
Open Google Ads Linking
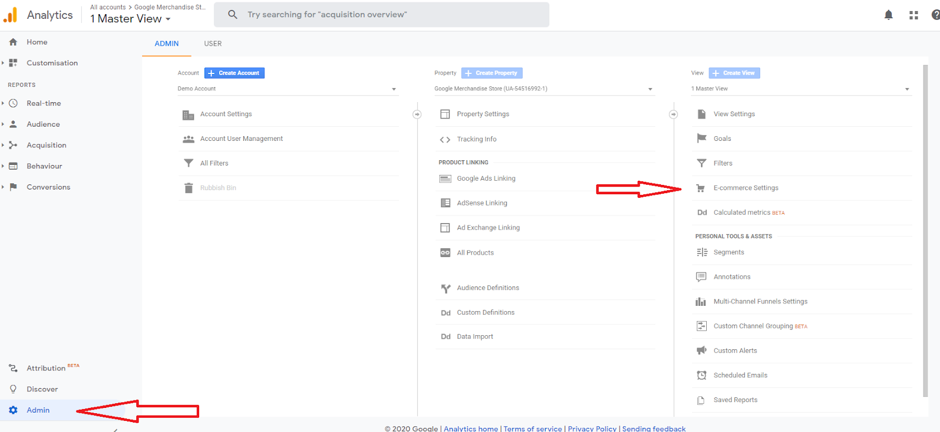click(486, 178)
